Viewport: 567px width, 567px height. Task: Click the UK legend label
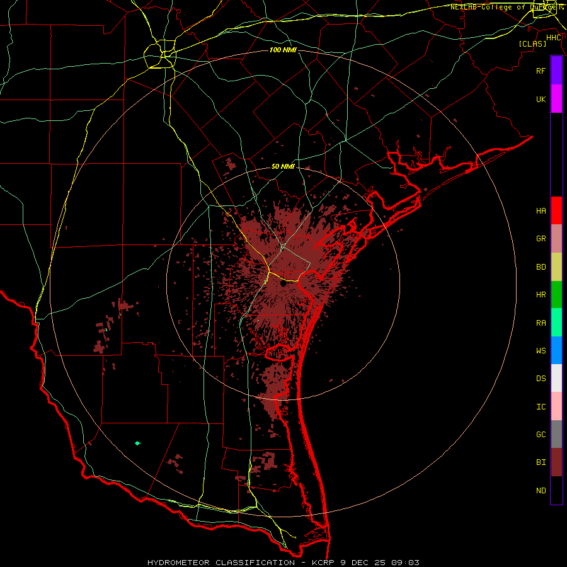541,99
